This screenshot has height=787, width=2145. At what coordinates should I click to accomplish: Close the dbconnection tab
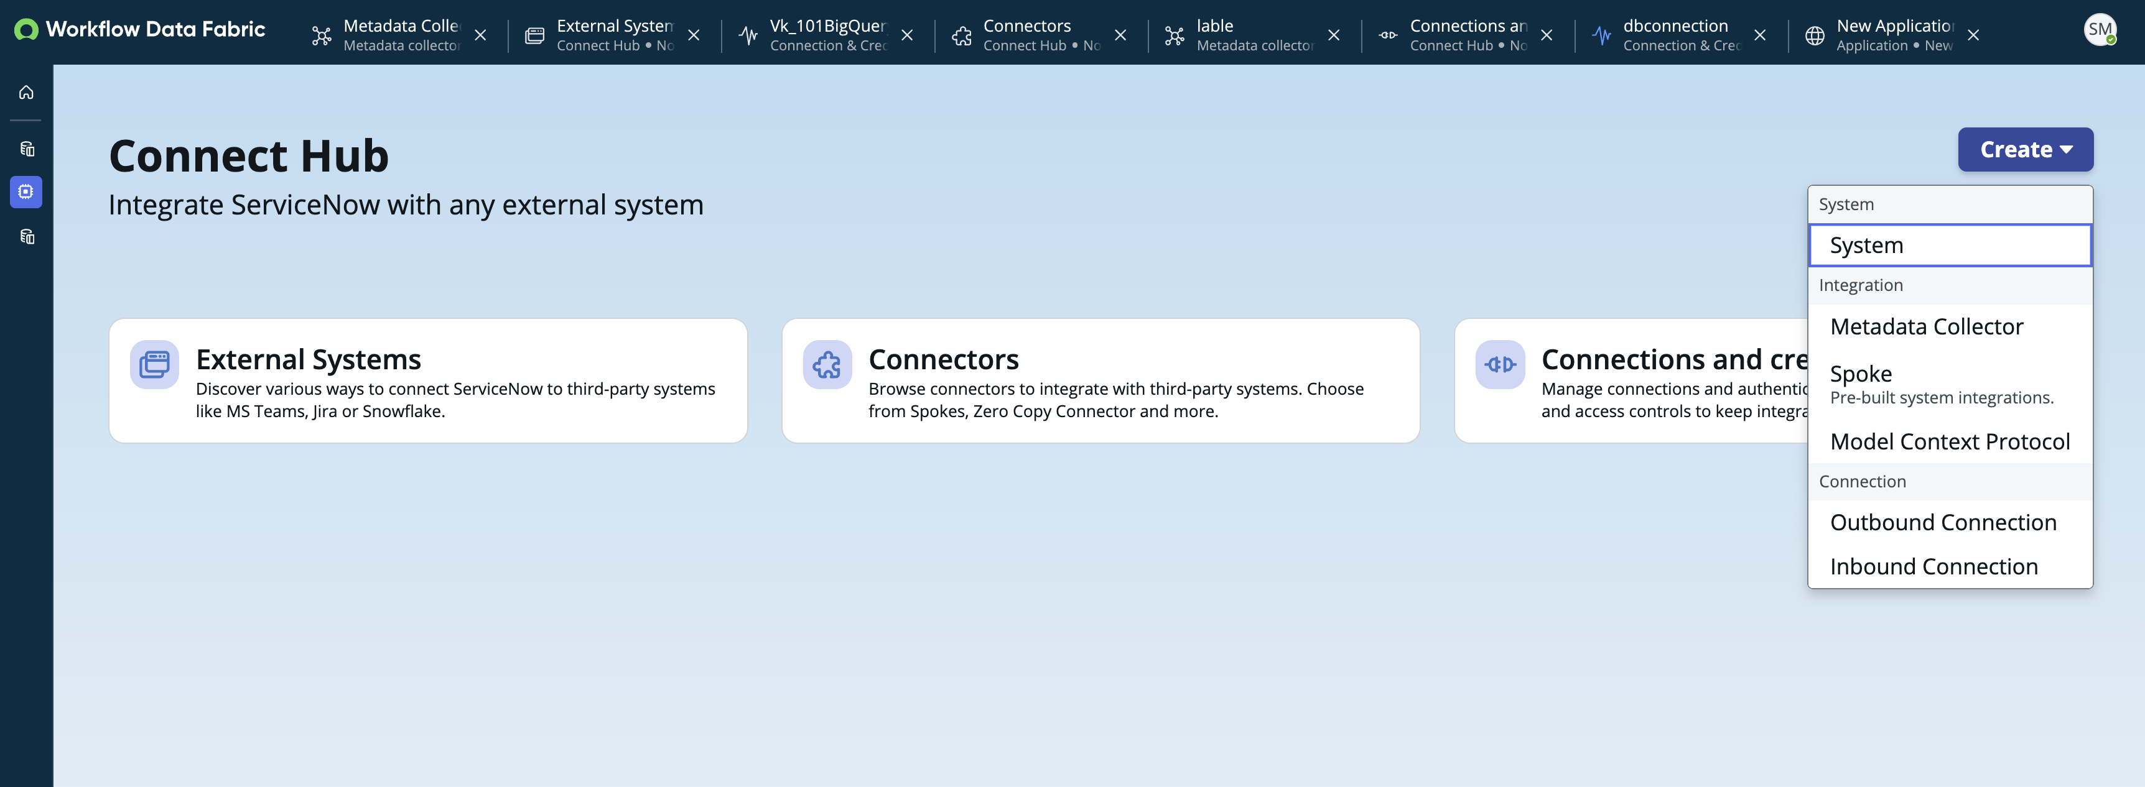click(1759, 36)
